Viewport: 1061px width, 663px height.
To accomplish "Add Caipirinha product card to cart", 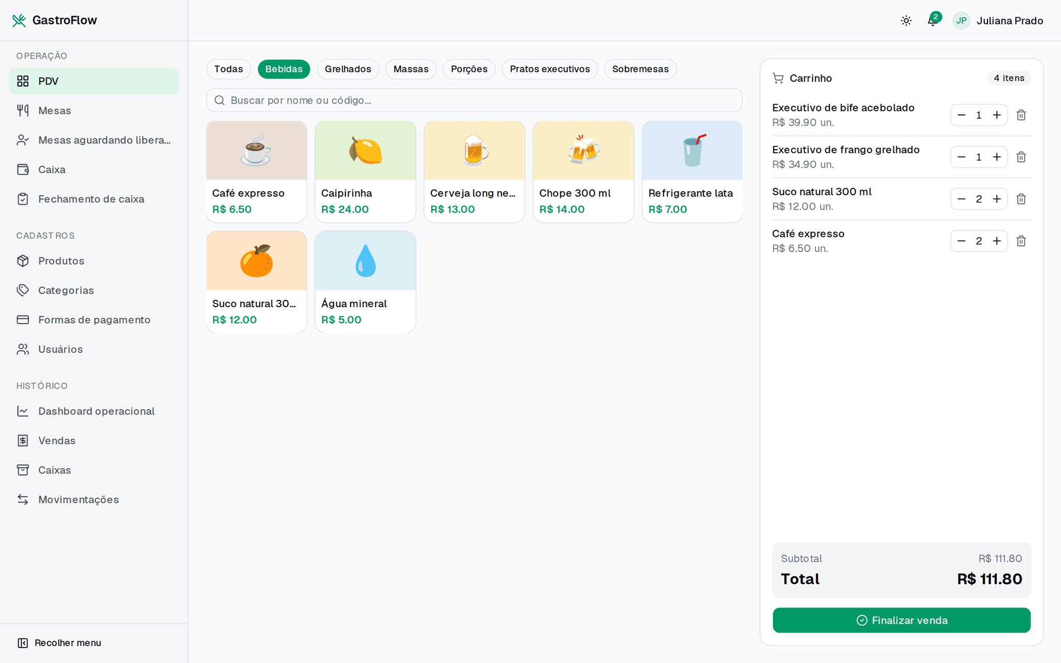I will tap(365, 172).
